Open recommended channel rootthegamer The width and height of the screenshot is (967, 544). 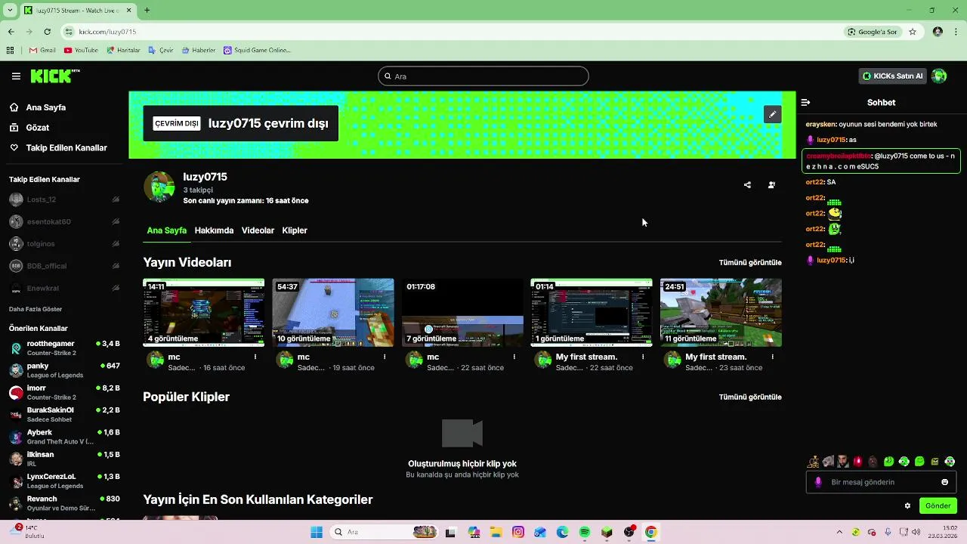(x=64, y=348)
